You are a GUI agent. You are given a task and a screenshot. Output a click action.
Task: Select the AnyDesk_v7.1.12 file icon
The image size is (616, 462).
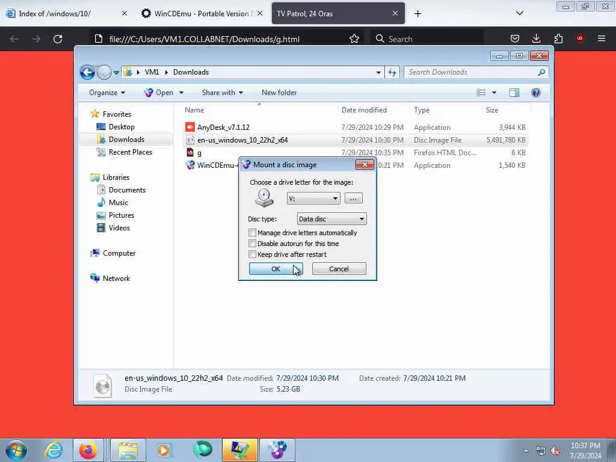190,128
